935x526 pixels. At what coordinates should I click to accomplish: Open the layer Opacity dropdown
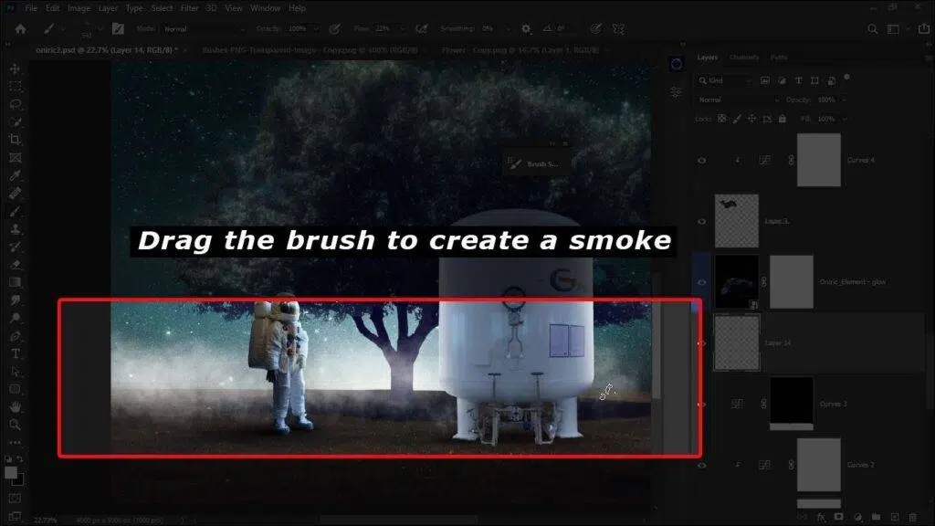point(844,100)
